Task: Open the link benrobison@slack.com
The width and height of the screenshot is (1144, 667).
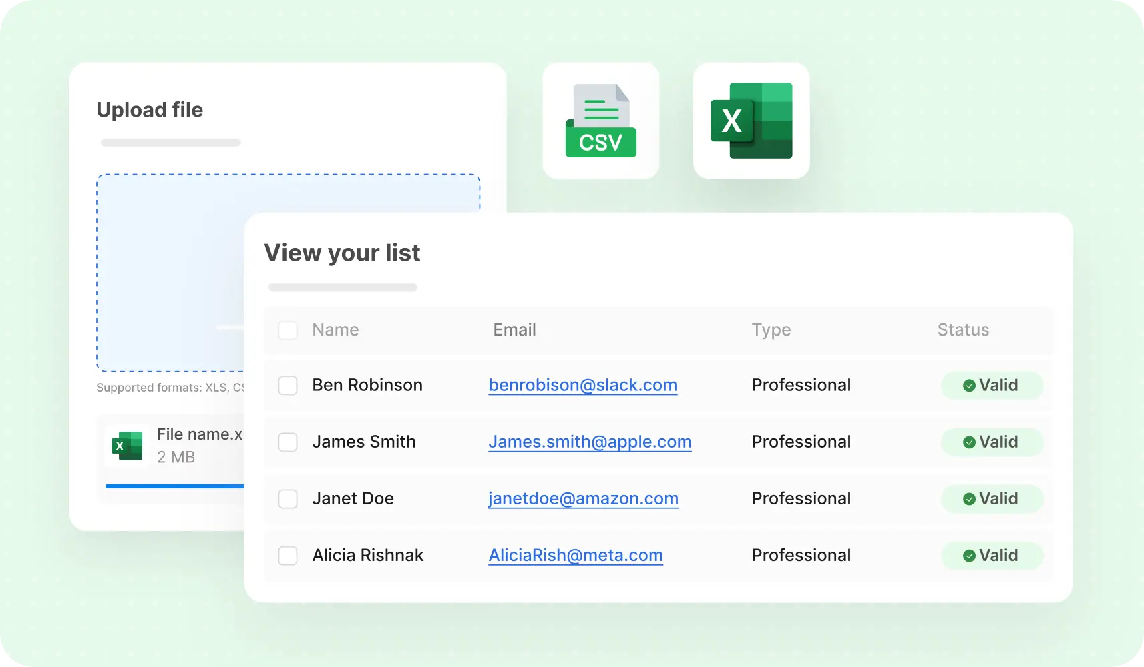Action: click(582, 385)
